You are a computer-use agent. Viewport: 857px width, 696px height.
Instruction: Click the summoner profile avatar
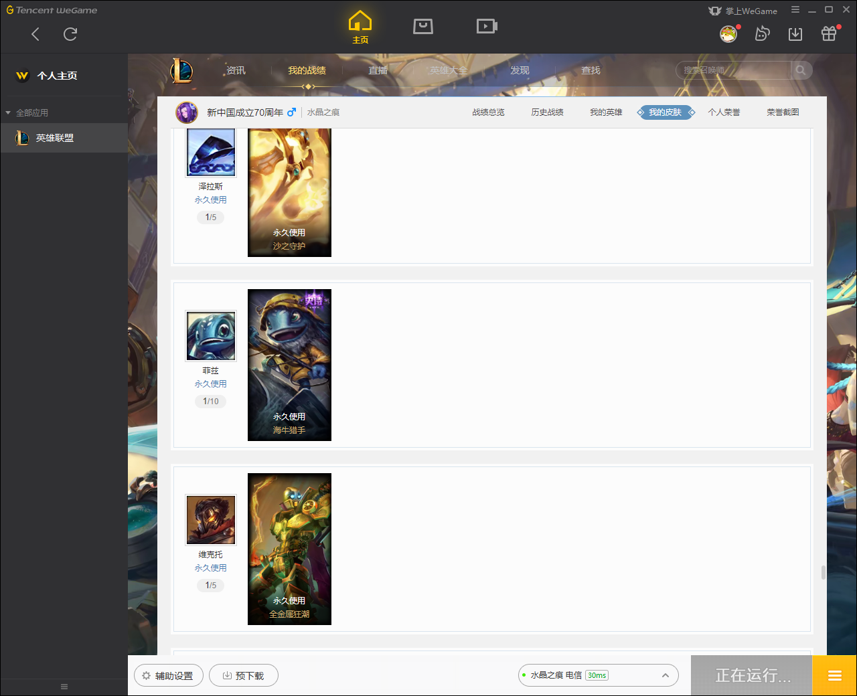coord(187,112)
